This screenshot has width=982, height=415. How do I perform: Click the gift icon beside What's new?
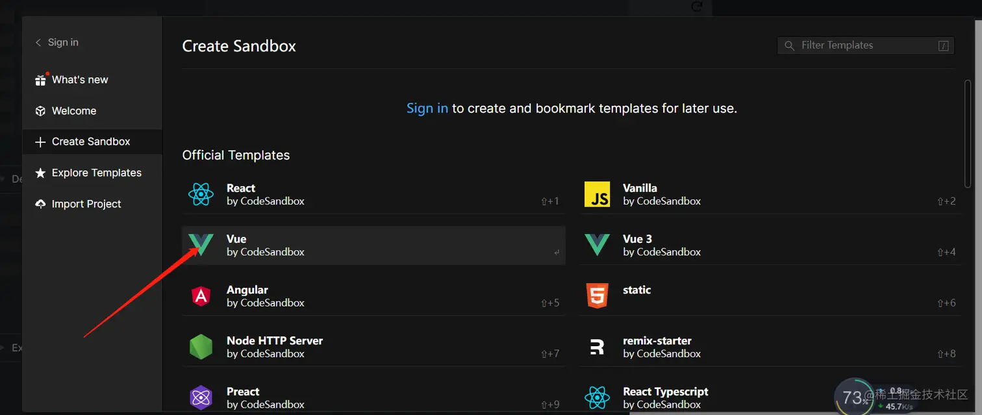pyautogui.click(x=40, y=80)
